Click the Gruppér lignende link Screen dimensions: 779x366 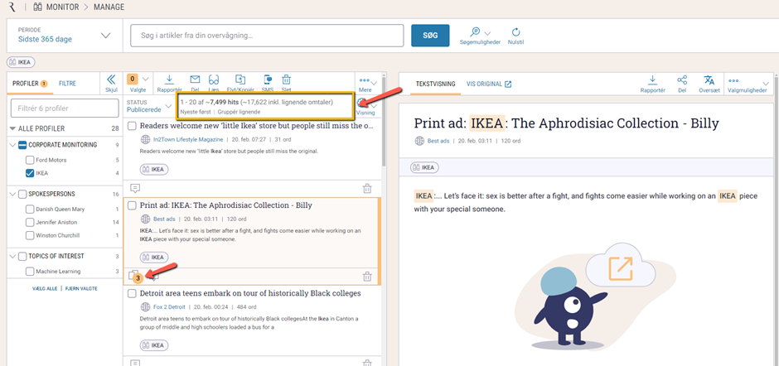(x=239, y=113)
